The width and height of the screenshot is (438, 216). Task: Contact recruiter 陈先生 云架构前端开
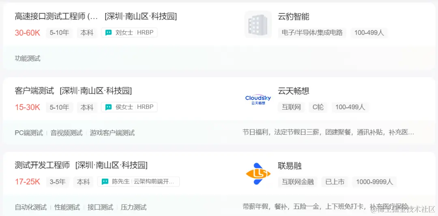tap(139, 181)
